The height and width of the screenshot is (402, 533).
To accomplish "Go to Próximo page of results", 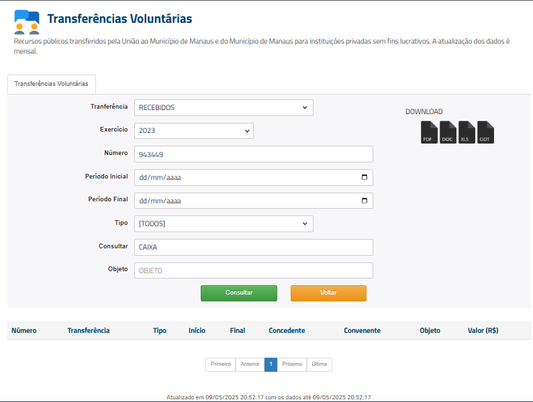I will pyautogui.click(x=292, y=364).
